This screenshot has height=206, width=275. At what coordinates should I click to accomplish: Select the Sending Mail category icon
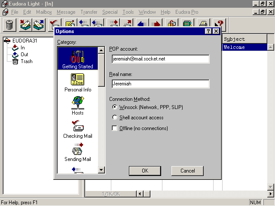coord(77,152)
